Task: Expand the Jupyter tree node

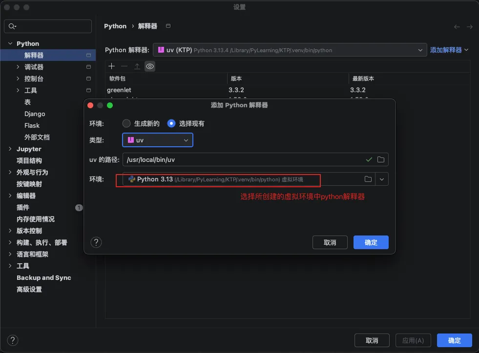Action: 10,149
